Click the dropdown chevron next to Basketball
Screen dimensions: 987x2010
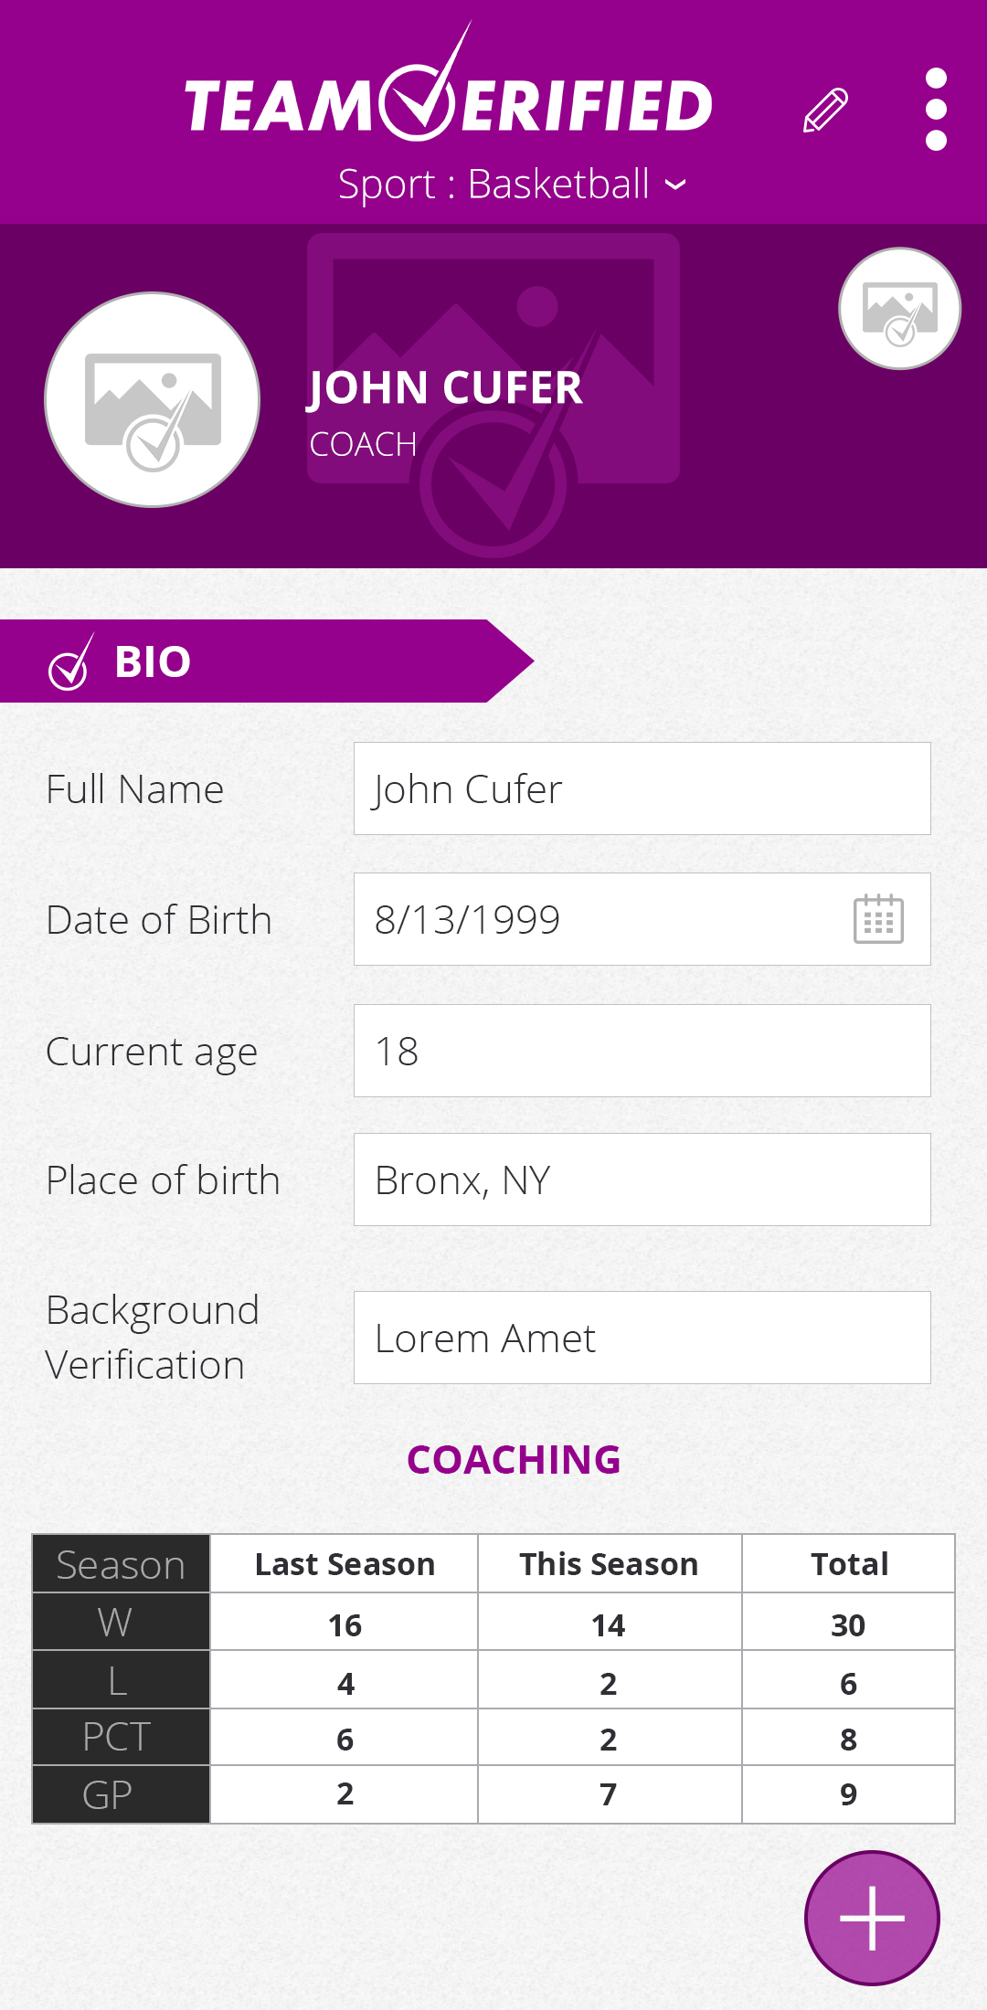tap(675, 185)
